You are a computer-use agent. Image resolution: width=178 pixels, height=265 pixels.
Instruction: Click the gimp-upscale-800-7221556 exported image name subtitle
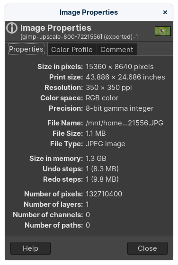coord(79,37)
